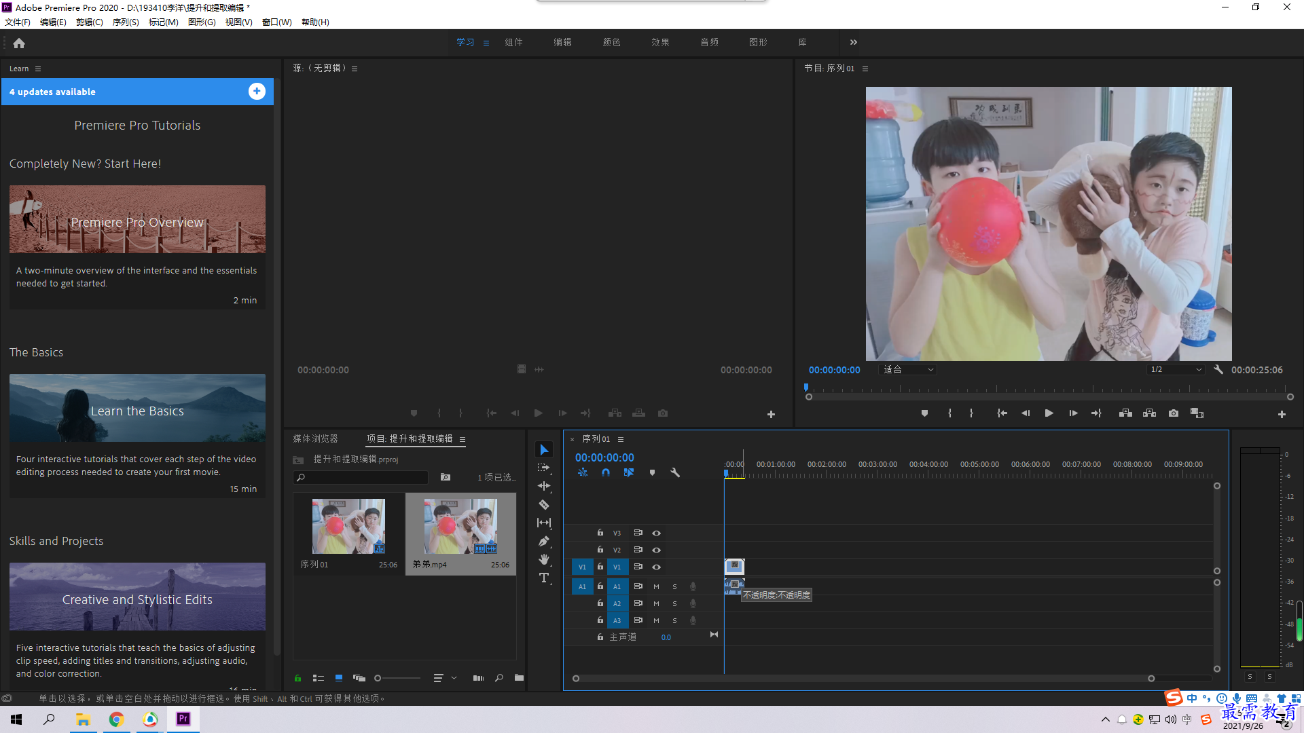1304x733 pixels.
Task: Open sequence 序列01 timeline panel menu
Action: [x=621, y=439]
